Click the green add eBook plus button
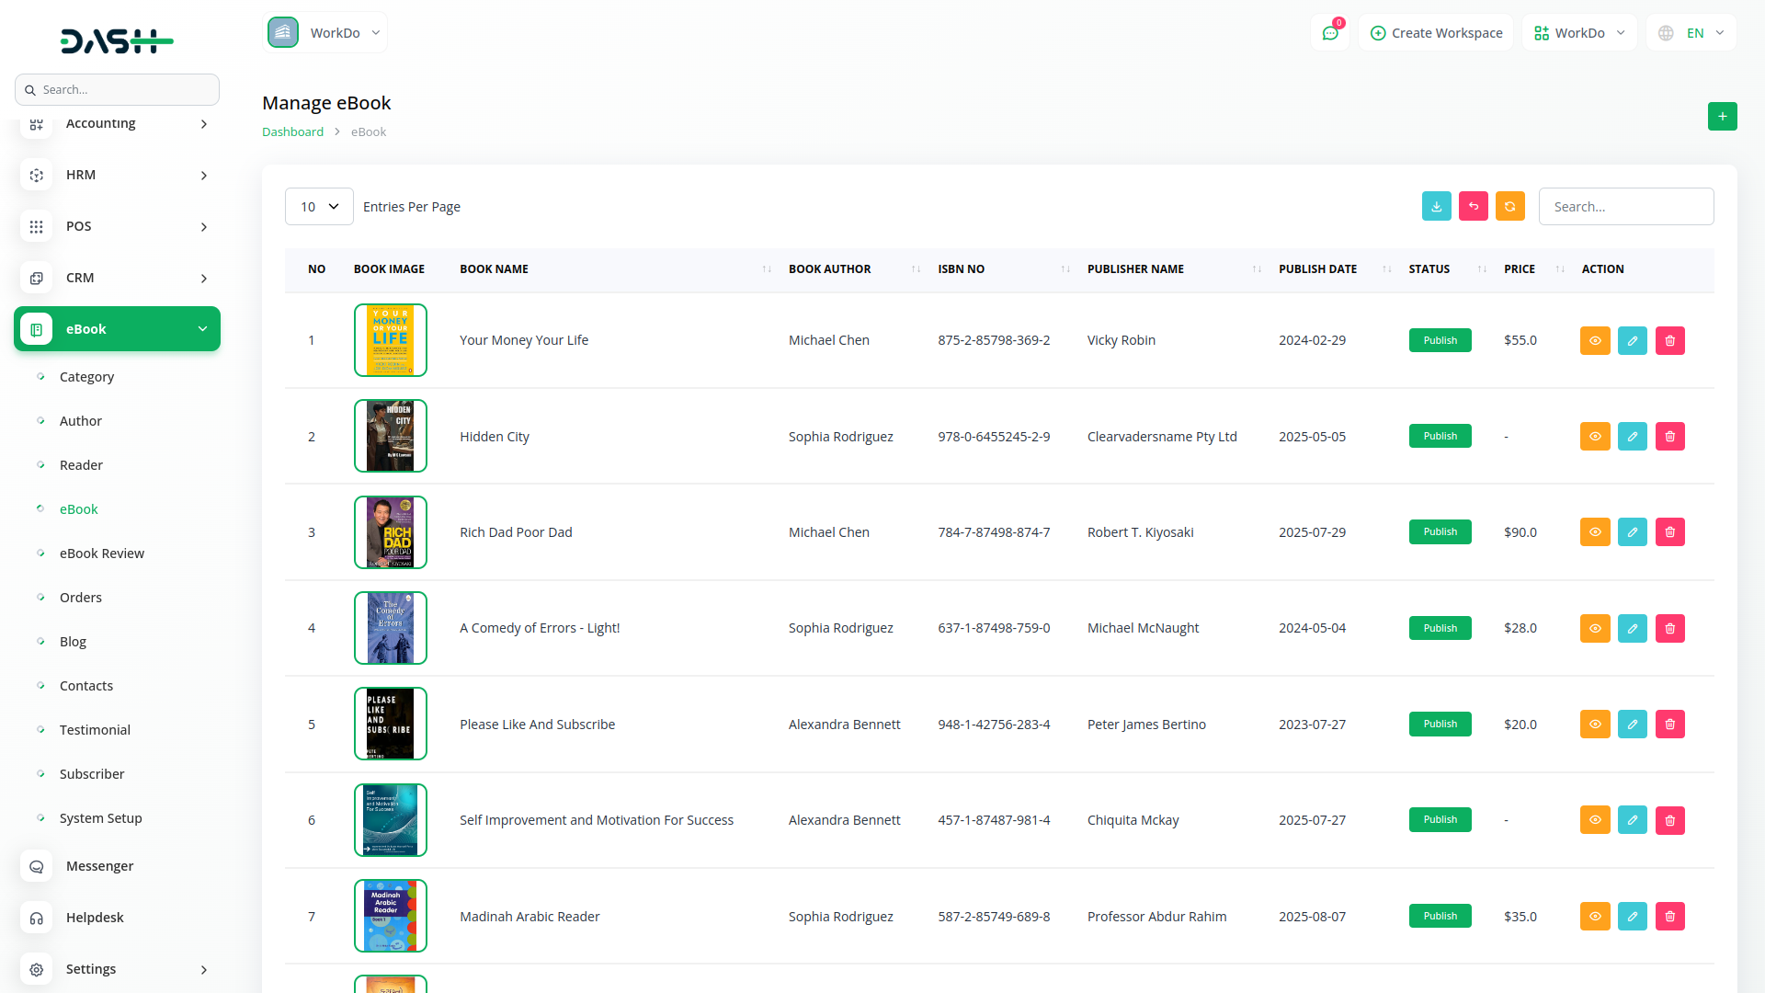Image resolution: width=1765 pixels, height=993 pixels. click(1722, 117)
